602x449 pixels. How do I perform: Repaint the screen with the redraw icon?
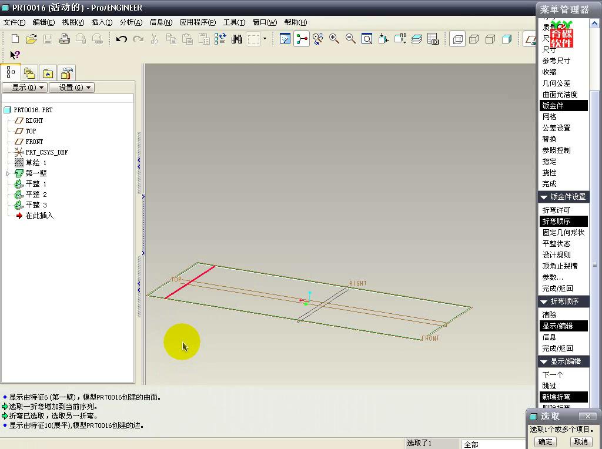pyautogui.click(x=285, y=39)
